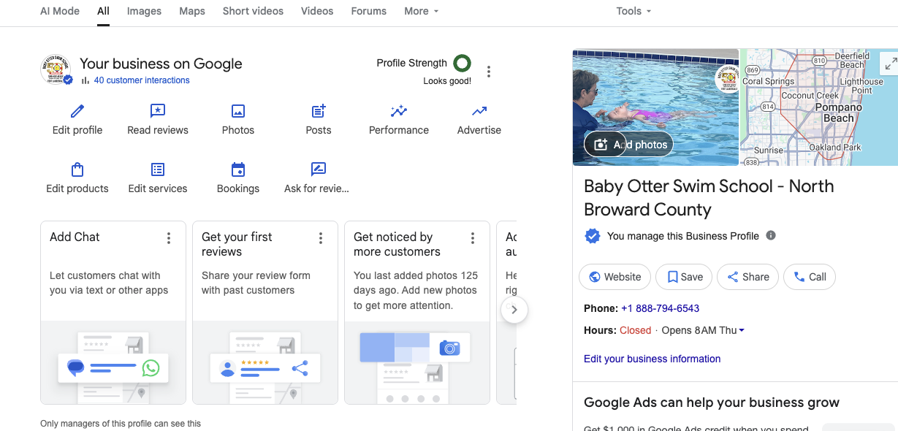Click info icon beside manage profile text
Viewport: 898px width, 431px height.
tap(771, 235)
